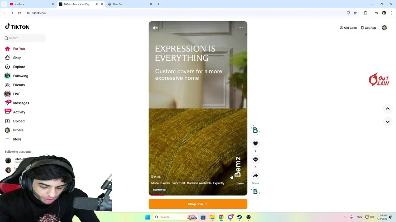Open Microsoft Store from the taskbar
Screen dimensions: 396x222
click(203, 217)
